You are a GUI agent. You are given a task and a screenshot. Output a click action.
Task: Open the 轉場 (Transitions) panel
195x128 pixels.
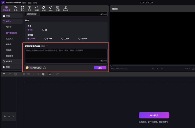37,9
